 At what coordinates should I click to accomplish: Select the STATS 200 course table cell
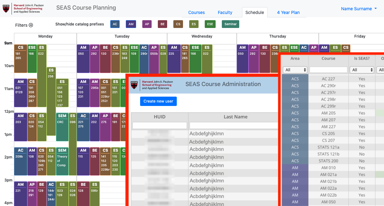pos(328,161)
